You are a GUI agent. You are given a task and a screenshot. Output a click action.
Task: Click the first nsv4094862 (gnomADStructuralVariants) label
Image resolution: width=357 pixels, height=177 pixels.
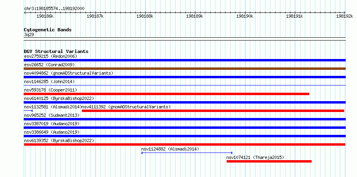69,73
